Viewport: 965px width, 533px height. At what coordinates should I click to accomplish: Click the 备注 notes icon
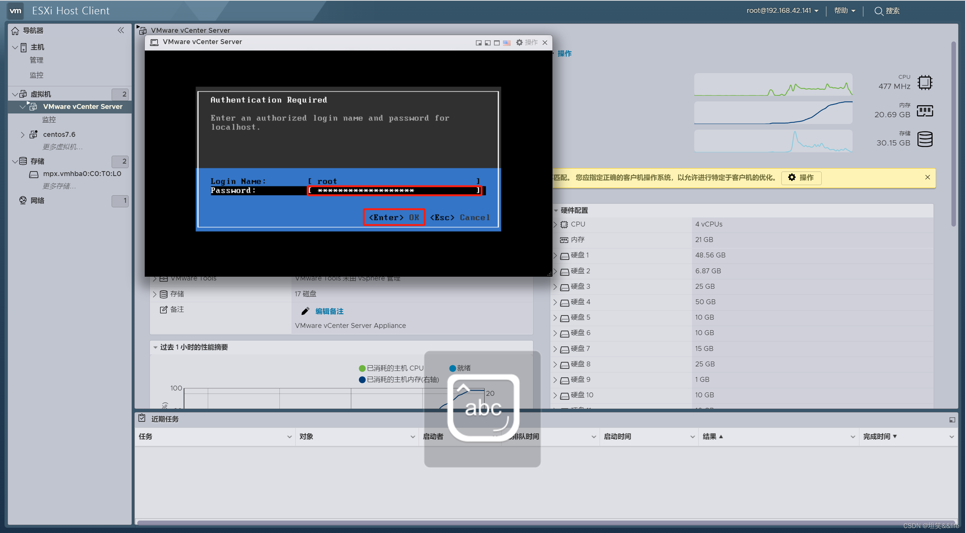(x=163, y=309)
